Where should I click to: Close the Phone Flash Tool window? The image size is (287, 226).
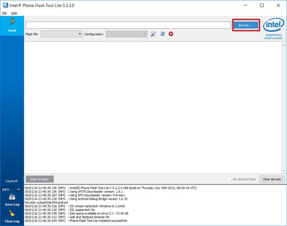click(278, 5)
